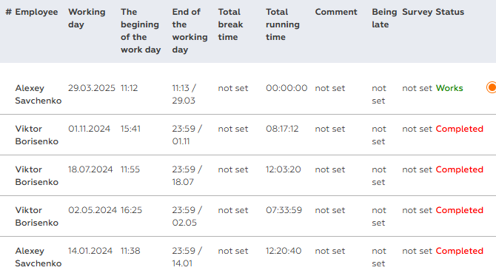Click the Total break time header

(230, 24)
